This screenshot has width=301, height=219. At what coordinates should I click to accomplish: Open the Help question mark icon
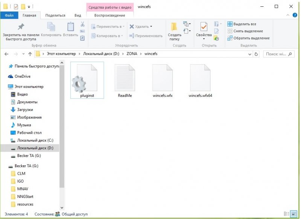click(x=295, y=15)
